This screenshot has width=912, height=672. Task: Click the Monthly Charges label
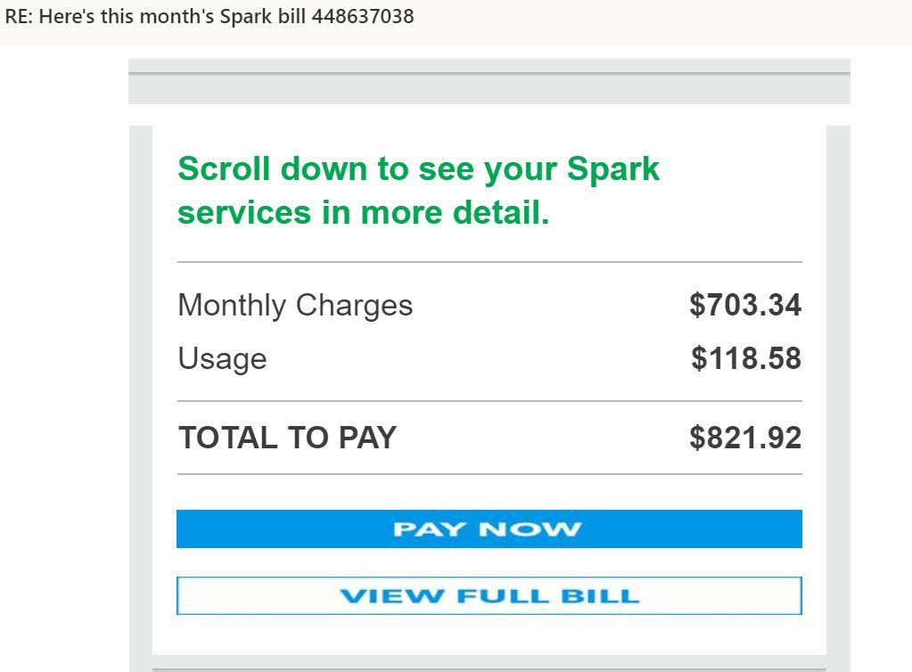(295, 305)
